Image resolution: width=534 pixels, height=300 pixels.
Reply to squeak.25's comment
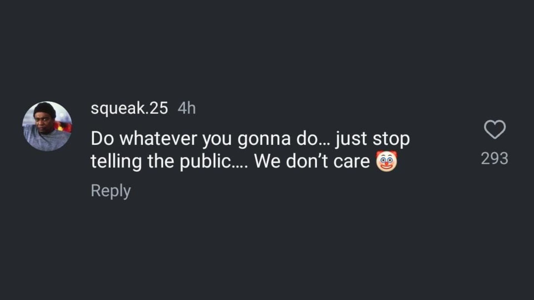pyautogui.click(x=111, y=191)
